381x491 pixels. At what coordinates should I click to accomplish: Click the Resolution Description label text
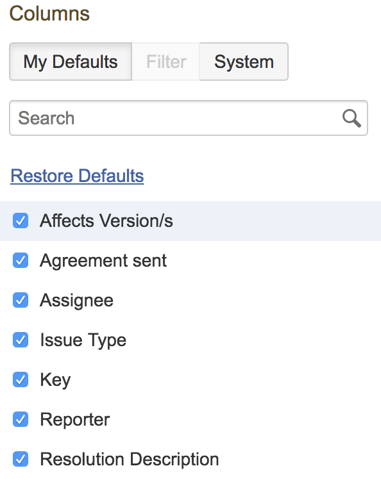(x=130, y=460)
